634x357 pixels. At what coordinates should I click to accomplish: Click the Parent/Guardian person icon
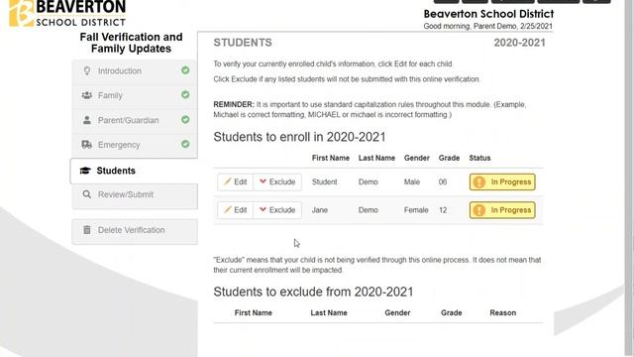coord(87,120)
